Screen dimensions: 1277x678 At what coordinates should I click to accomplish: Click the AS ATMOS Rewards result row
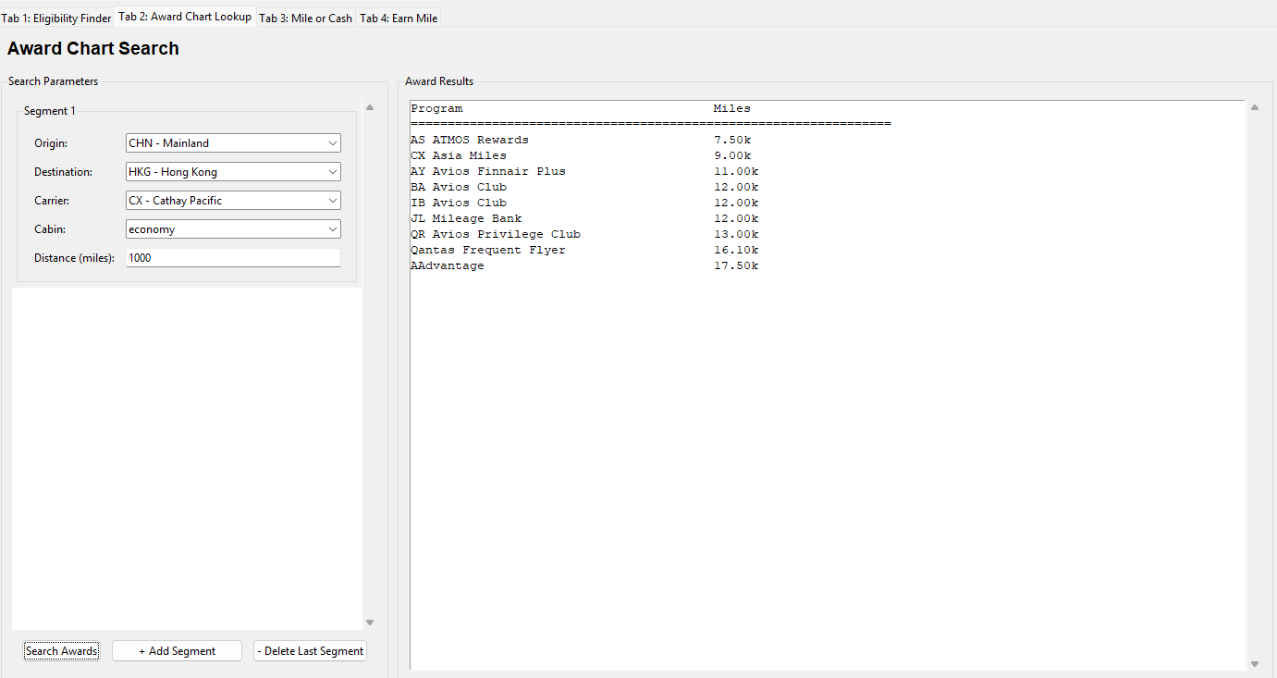click(x=470, y=140)
